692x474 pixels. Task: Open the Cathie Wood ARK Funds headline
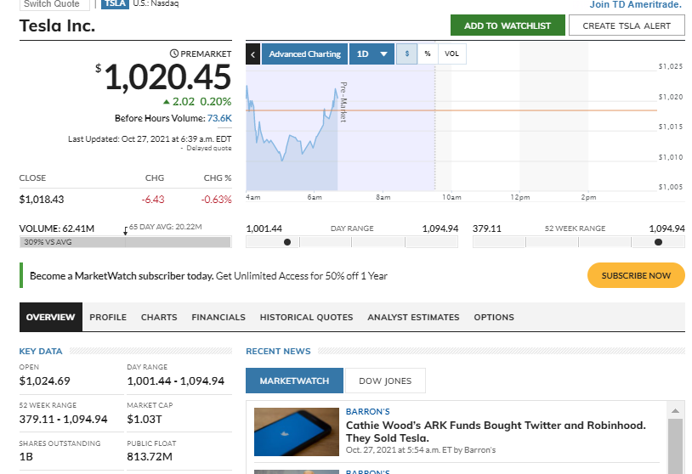click(496, 432)
